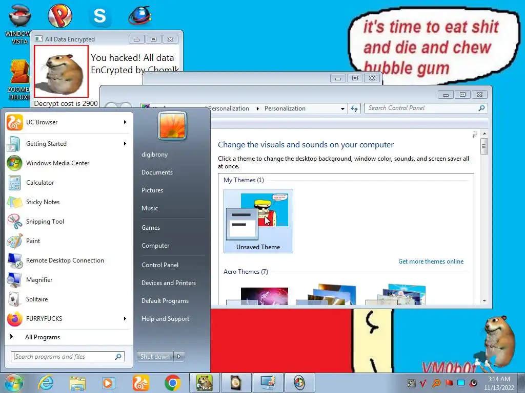The image size is (525, 393).
Task: Select the Unsaved Theme thumbnail
Action: pos(258,221)
